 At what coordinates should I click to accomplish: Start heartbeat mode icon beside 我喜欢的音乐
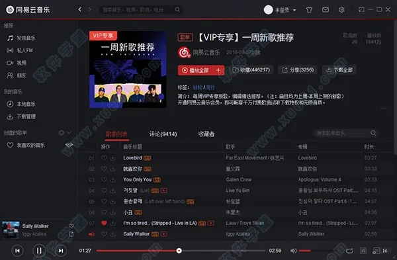pyautogui.click(x=69, y=145)
